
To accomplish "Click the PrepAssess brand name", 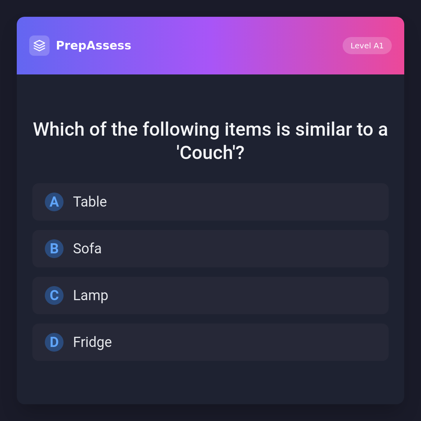I will (94, 46).
